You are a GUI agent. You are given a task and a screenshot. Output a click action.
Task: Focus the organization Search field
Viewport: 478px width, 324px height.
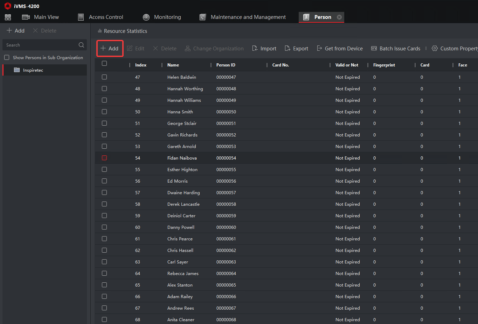click(x=40, y=45)
